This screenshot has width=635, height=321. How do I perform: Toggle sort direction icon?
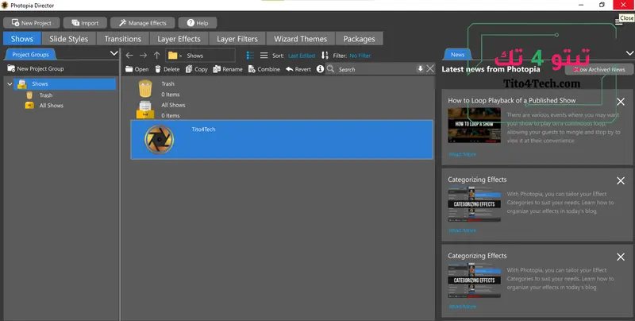coord(325,55)
